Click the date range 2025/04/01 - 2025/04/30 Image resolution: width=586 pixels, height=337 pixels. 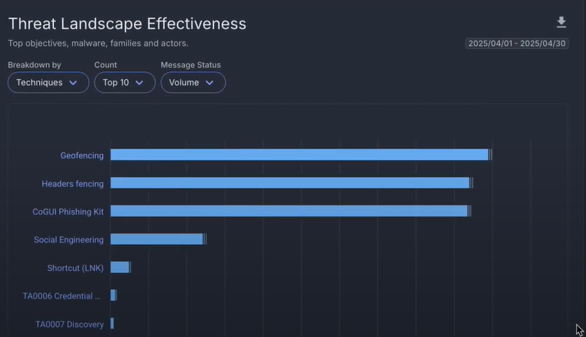[x=517, y=44]
